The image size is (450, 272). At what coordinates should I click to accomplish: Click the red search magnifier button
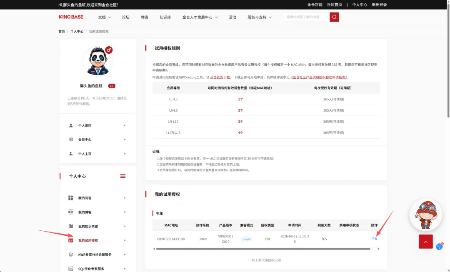334,17
